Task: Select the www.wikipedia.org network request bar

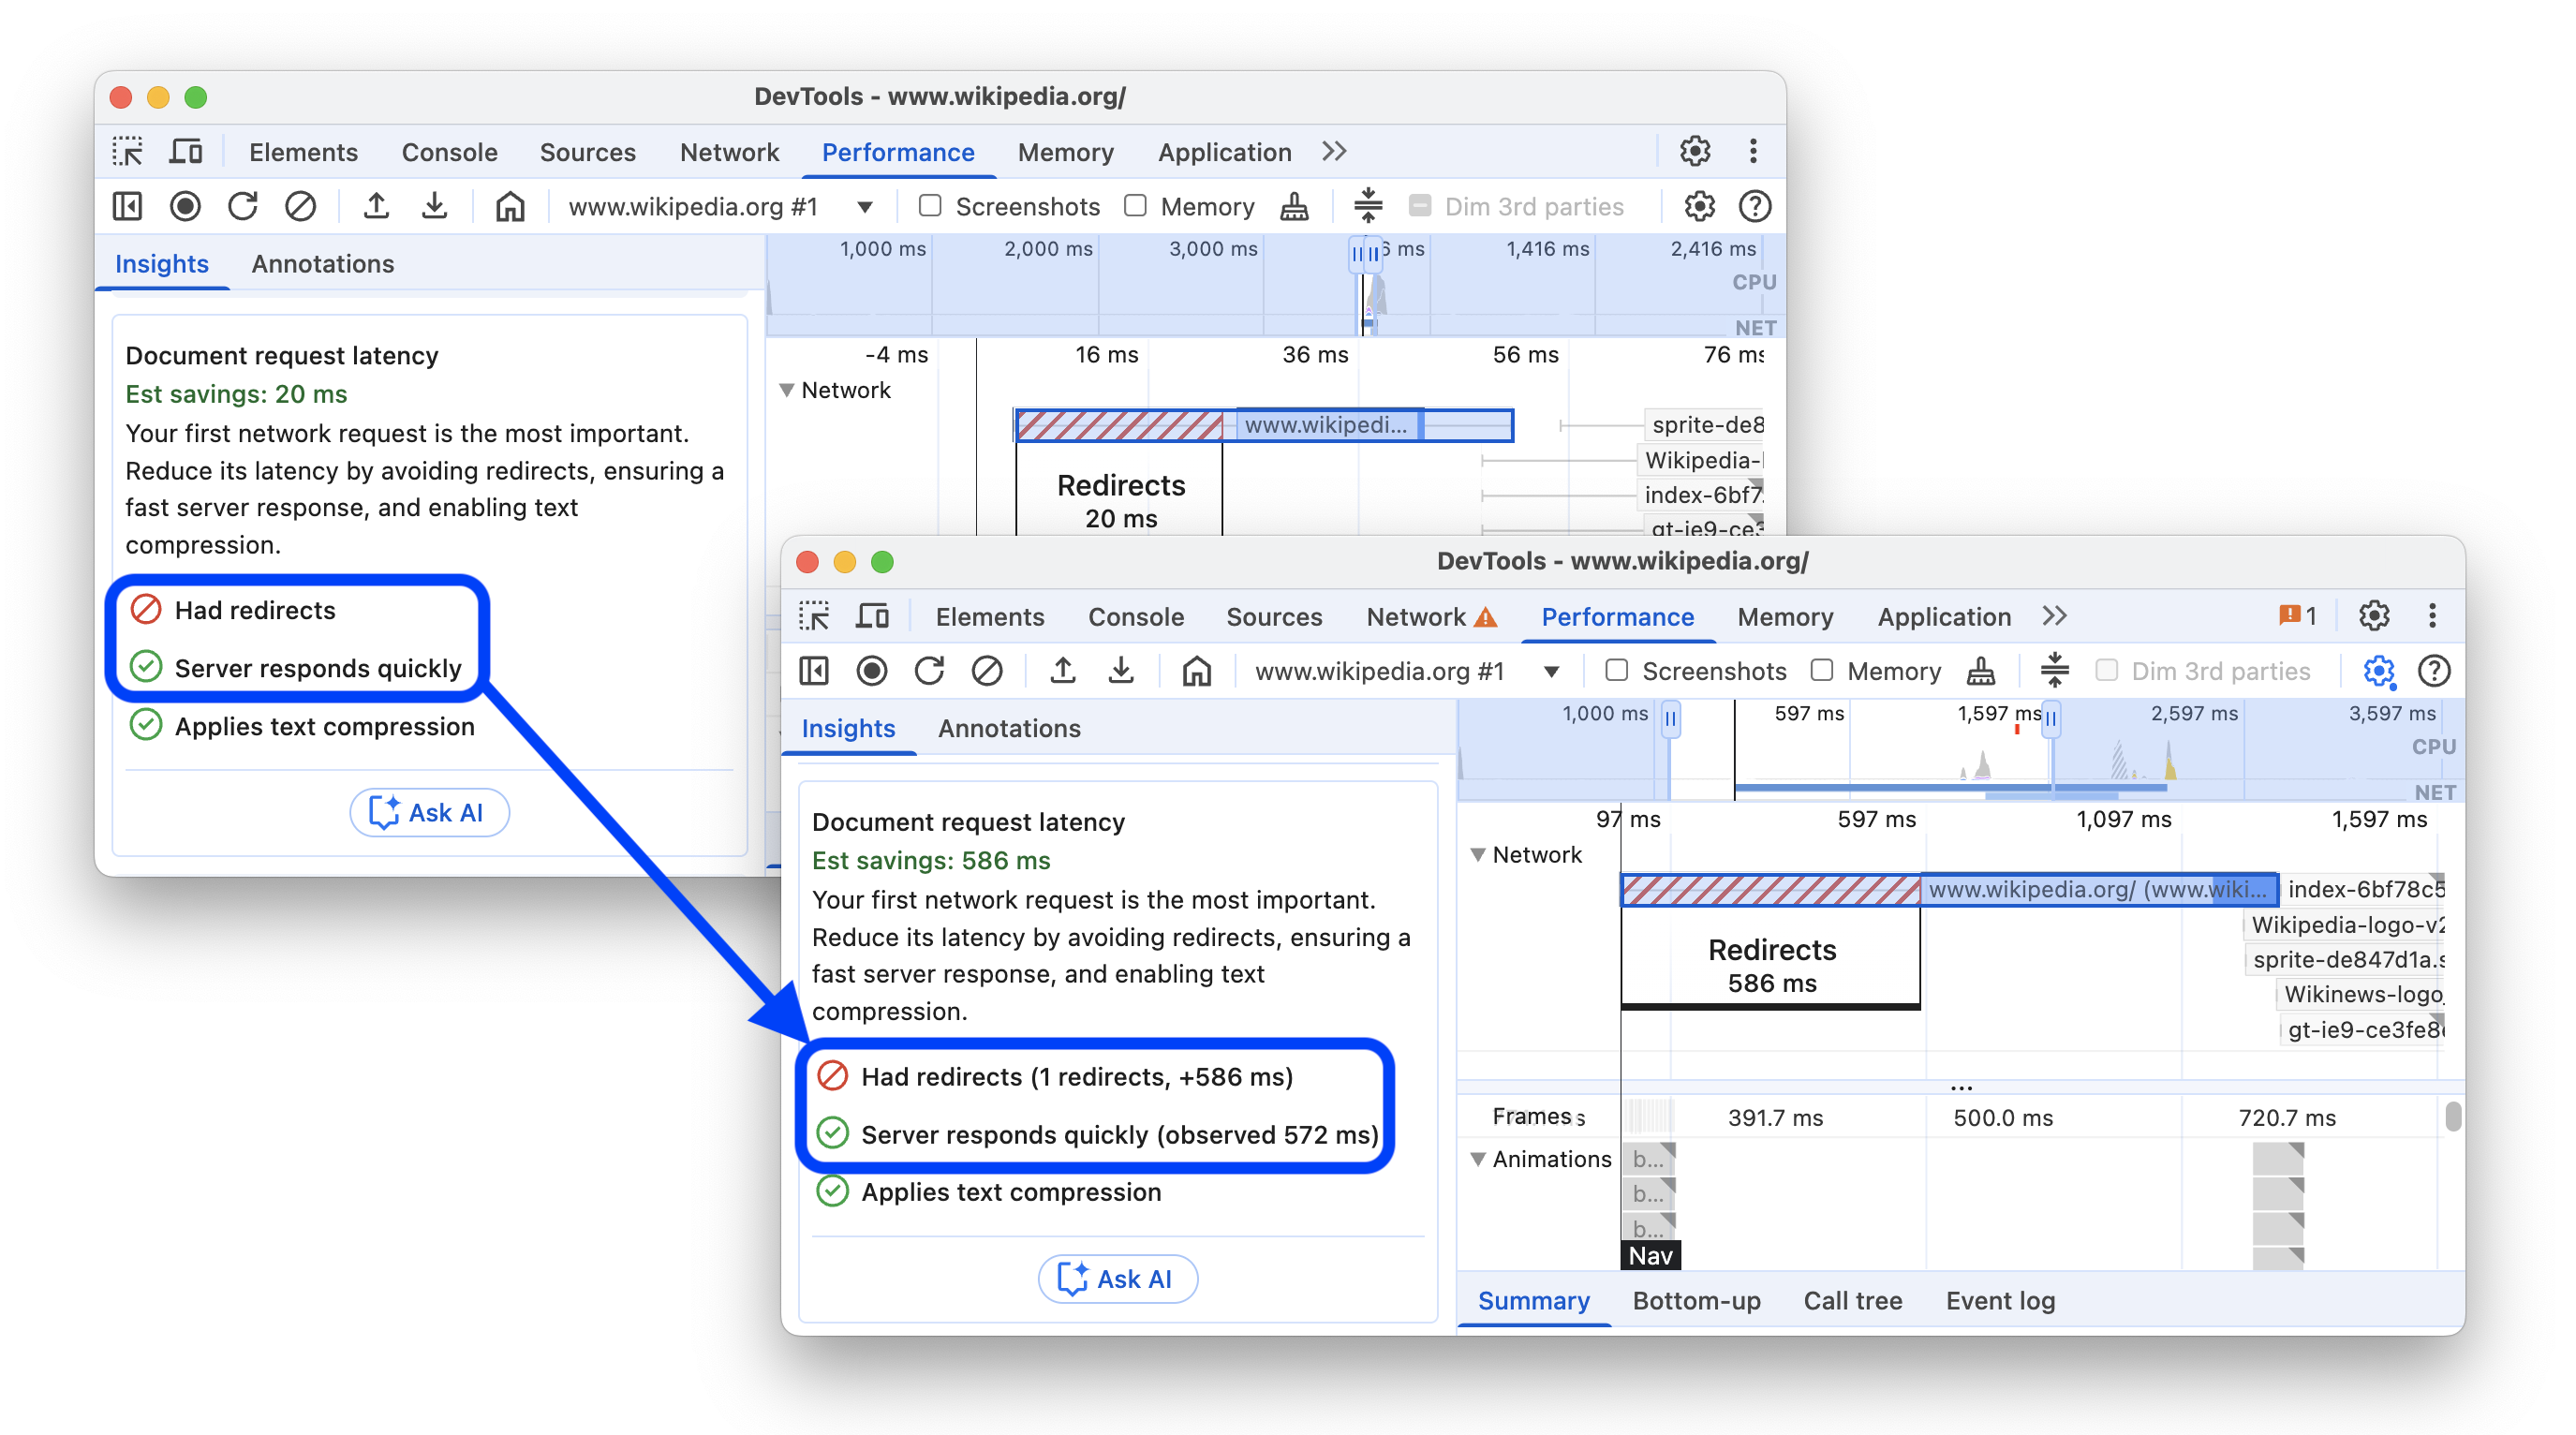Action: pyautogui.click(x=2100, y=889)
